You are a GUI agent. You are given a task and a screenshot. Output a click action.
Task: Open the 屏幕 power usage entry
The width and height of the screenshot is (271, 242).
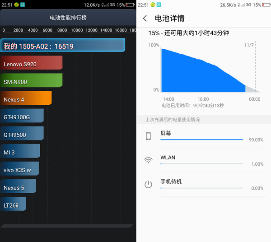(204, 136)
